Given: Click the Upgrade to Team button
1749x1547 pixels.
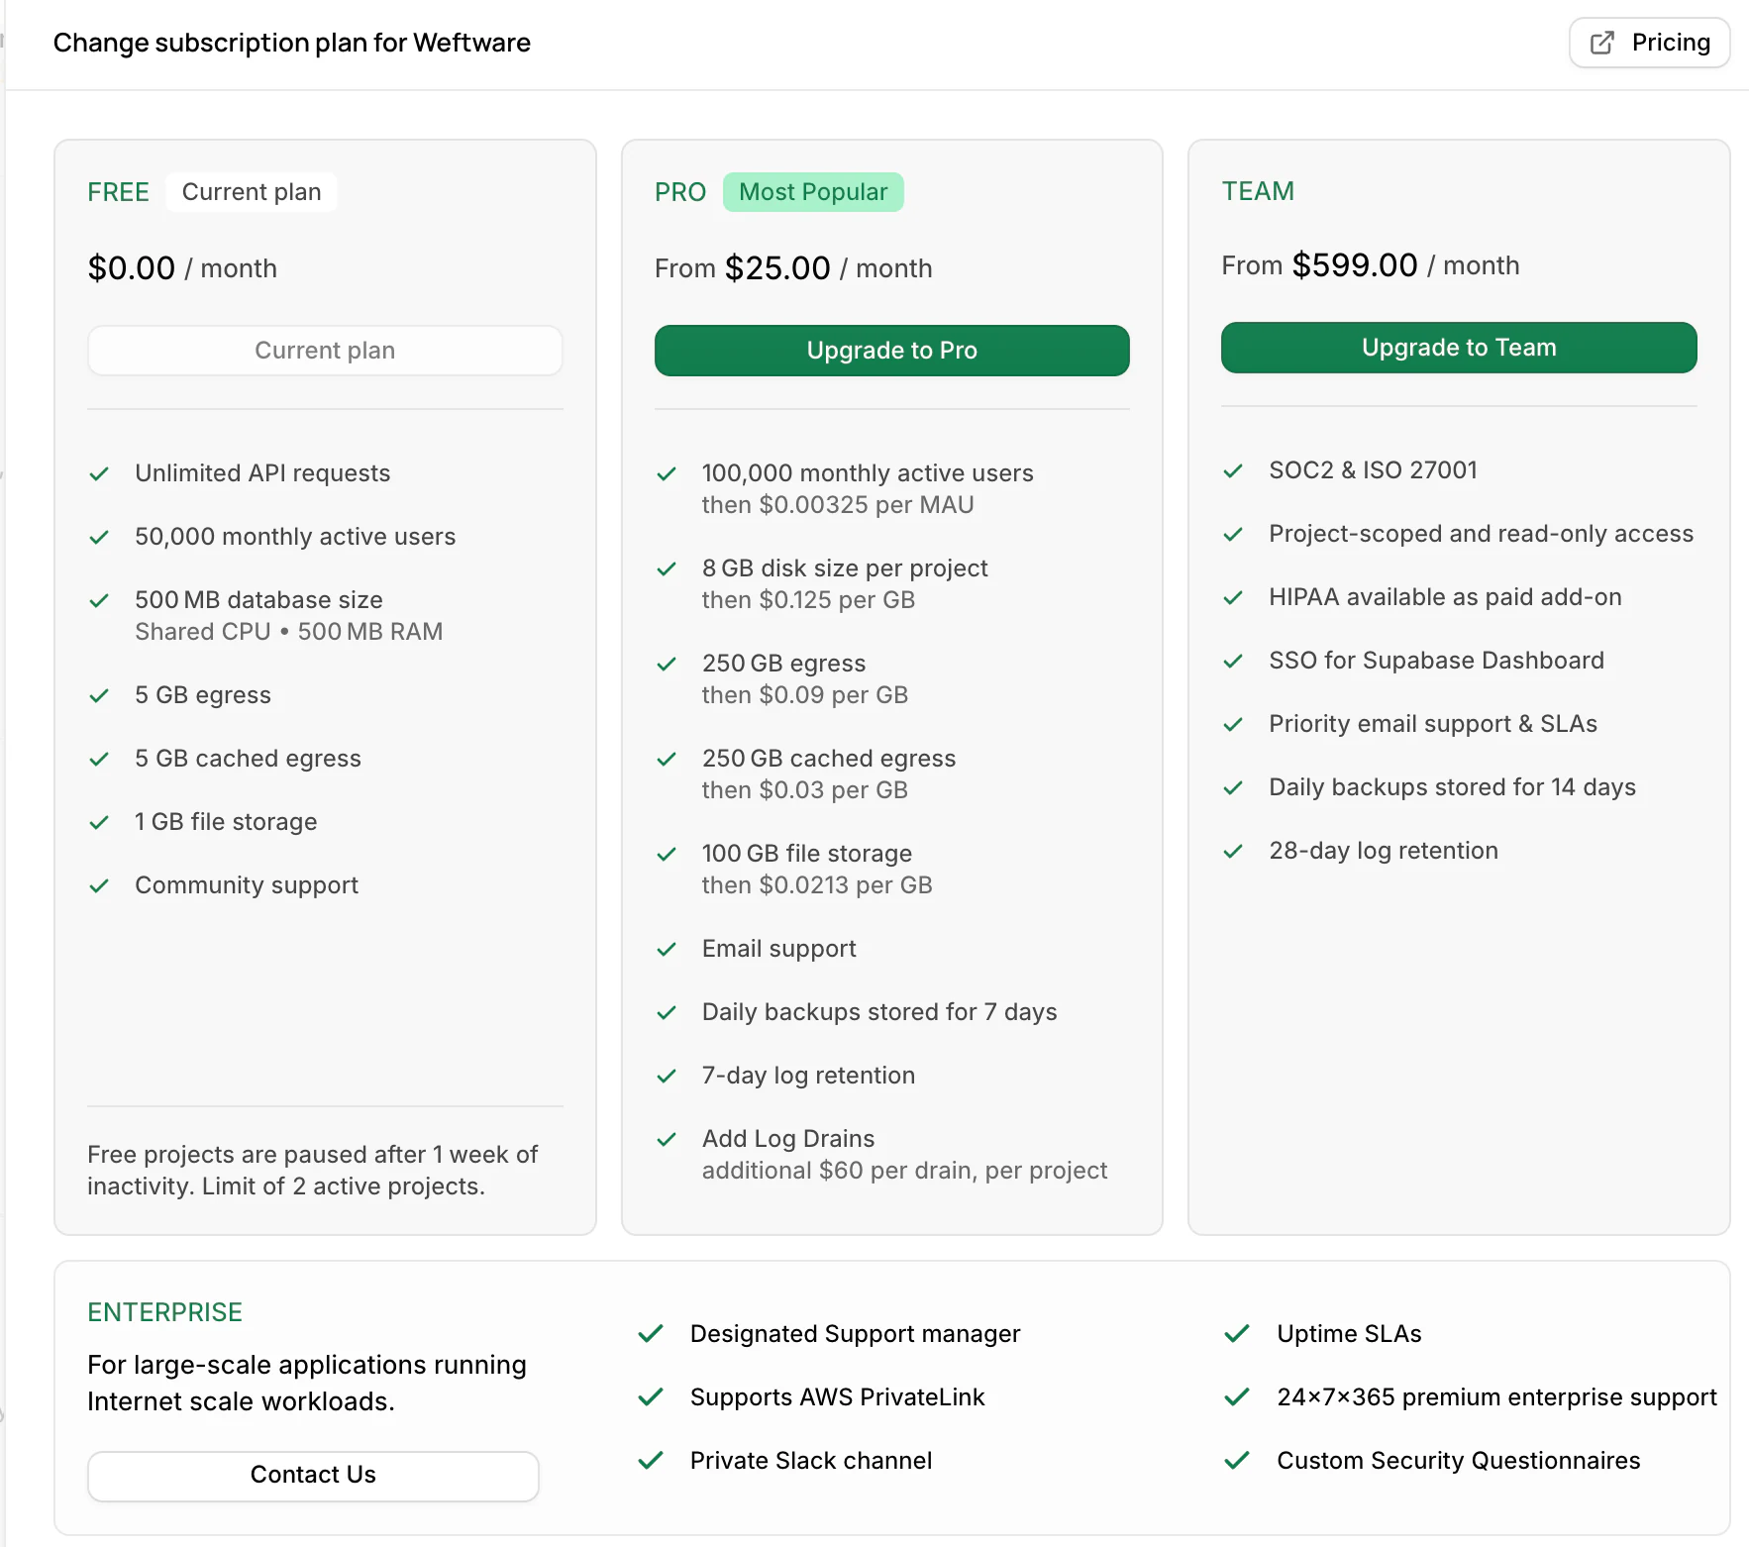Looking at the screenshot, I should (1459, 348).
